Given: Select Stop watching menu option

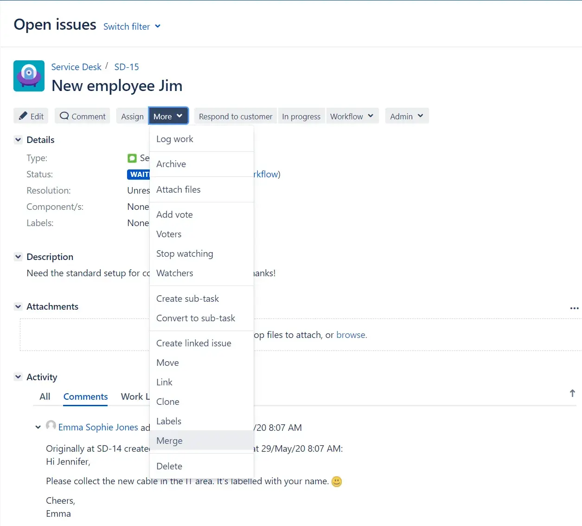Looking at the screenshot, I should (185, 253).
